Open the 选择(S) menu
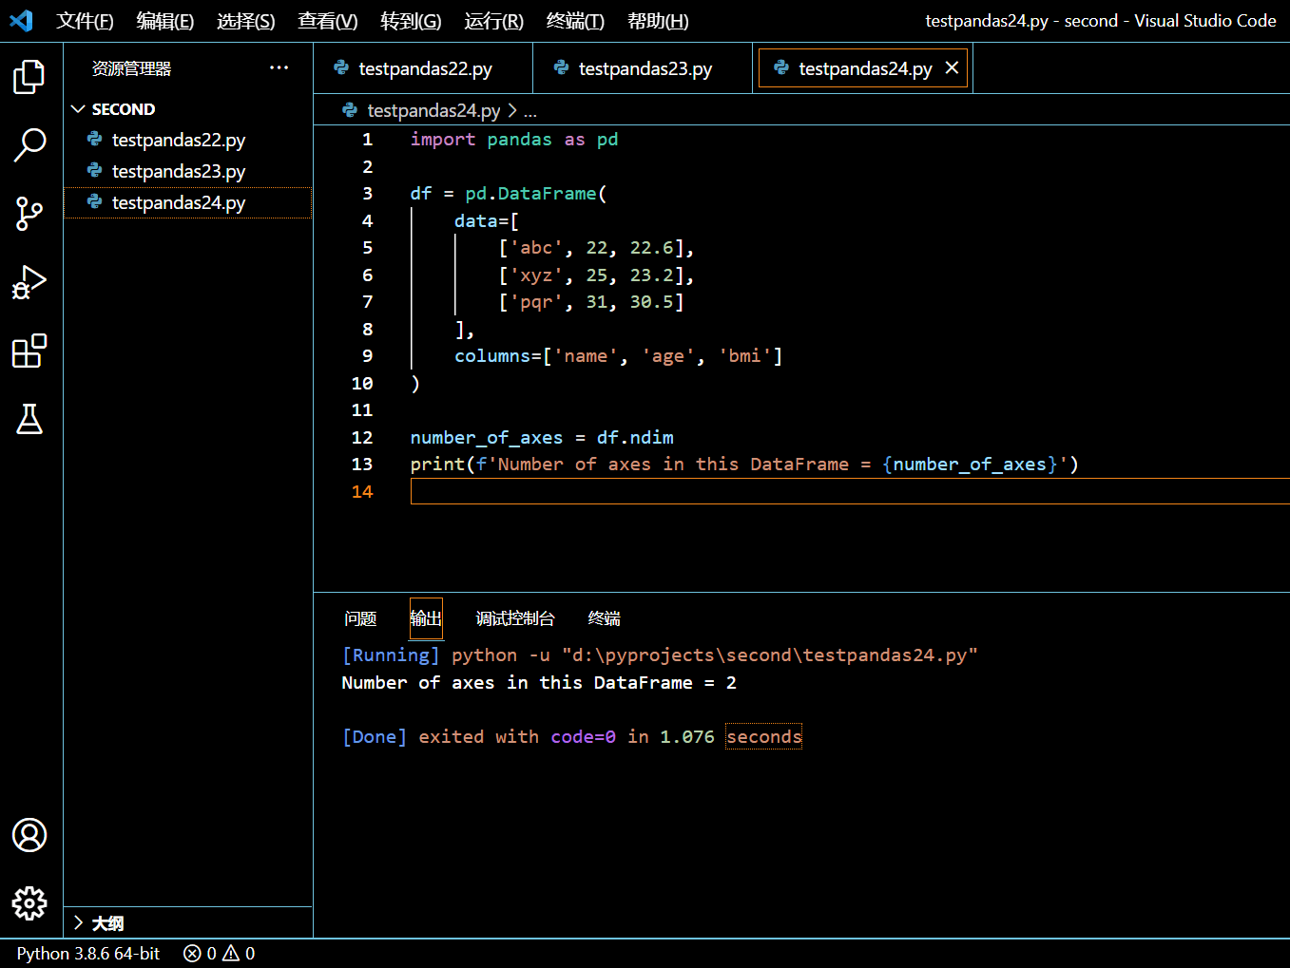1290x968 pixels. click(245, 21)
